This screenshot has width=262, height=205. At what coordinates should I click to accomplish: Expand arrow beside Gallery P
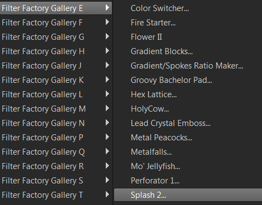click(107, 137)
